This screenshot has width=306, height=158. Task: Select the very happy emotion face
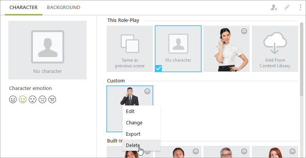click(x=13, y=99)
